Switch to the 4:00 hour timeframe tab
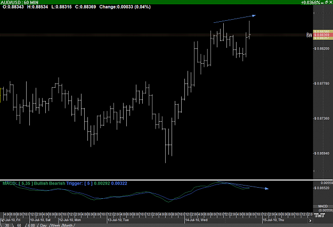 31,225
